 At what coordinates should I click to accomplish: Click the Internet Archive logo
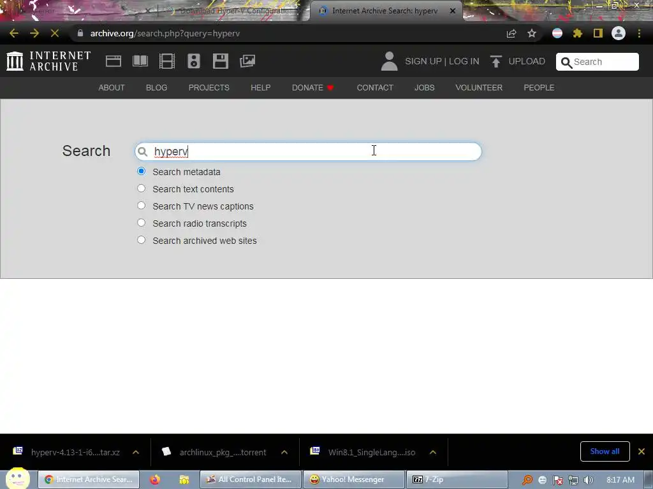pos(48,61)
